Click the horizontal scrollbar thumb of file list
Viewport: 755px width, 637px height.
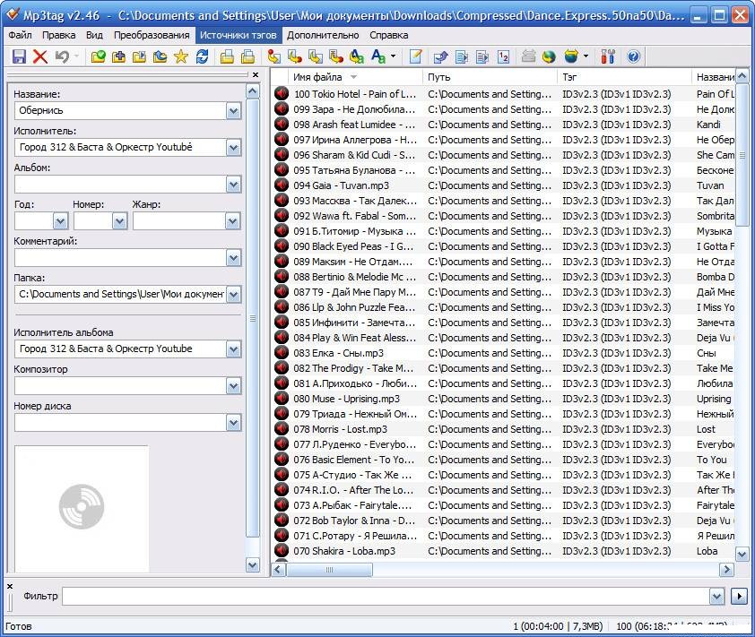(x=330, y=570)
